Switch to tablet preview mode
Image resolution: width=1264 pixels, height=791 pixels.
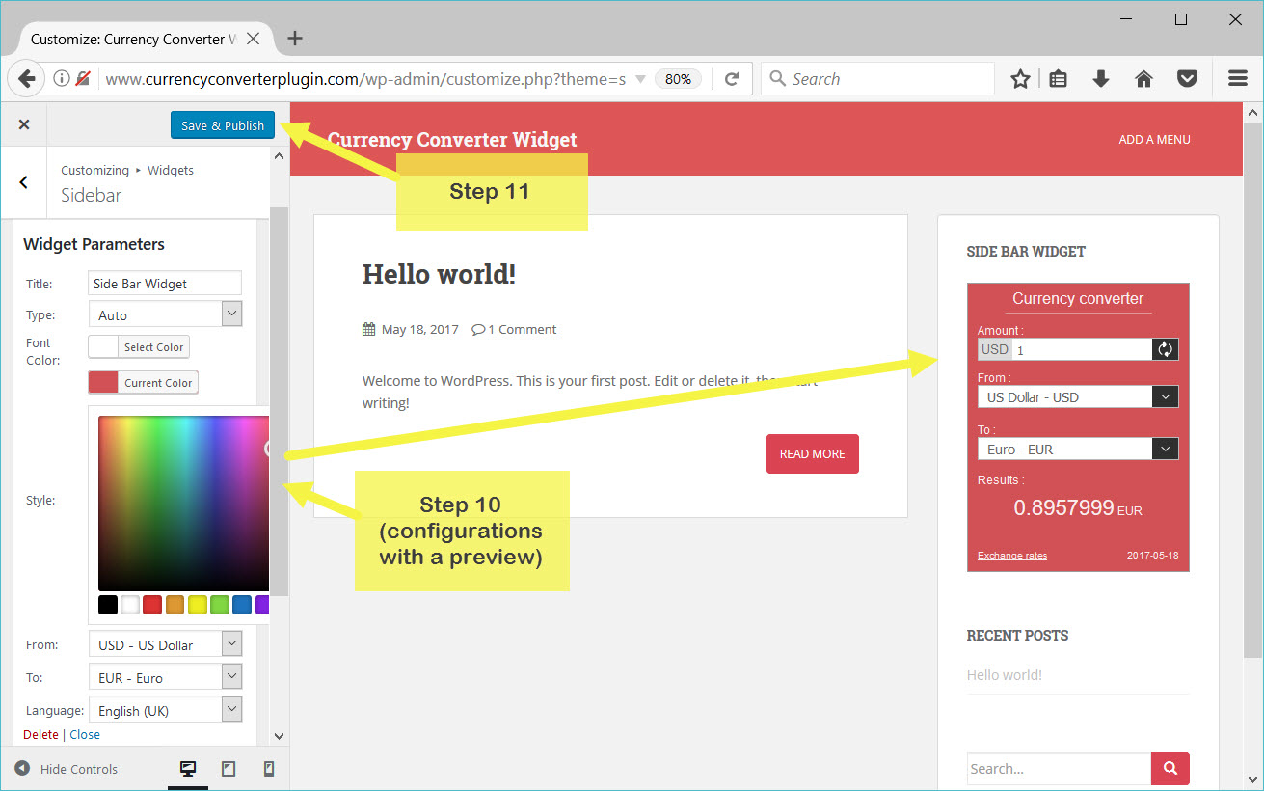[x=229, y=768]
